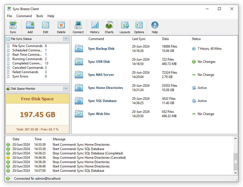The height and width of the screenshot is (187, 243).
Task: Open the Disk Space Monitor dropdown arrow
Action: point(66,88)
